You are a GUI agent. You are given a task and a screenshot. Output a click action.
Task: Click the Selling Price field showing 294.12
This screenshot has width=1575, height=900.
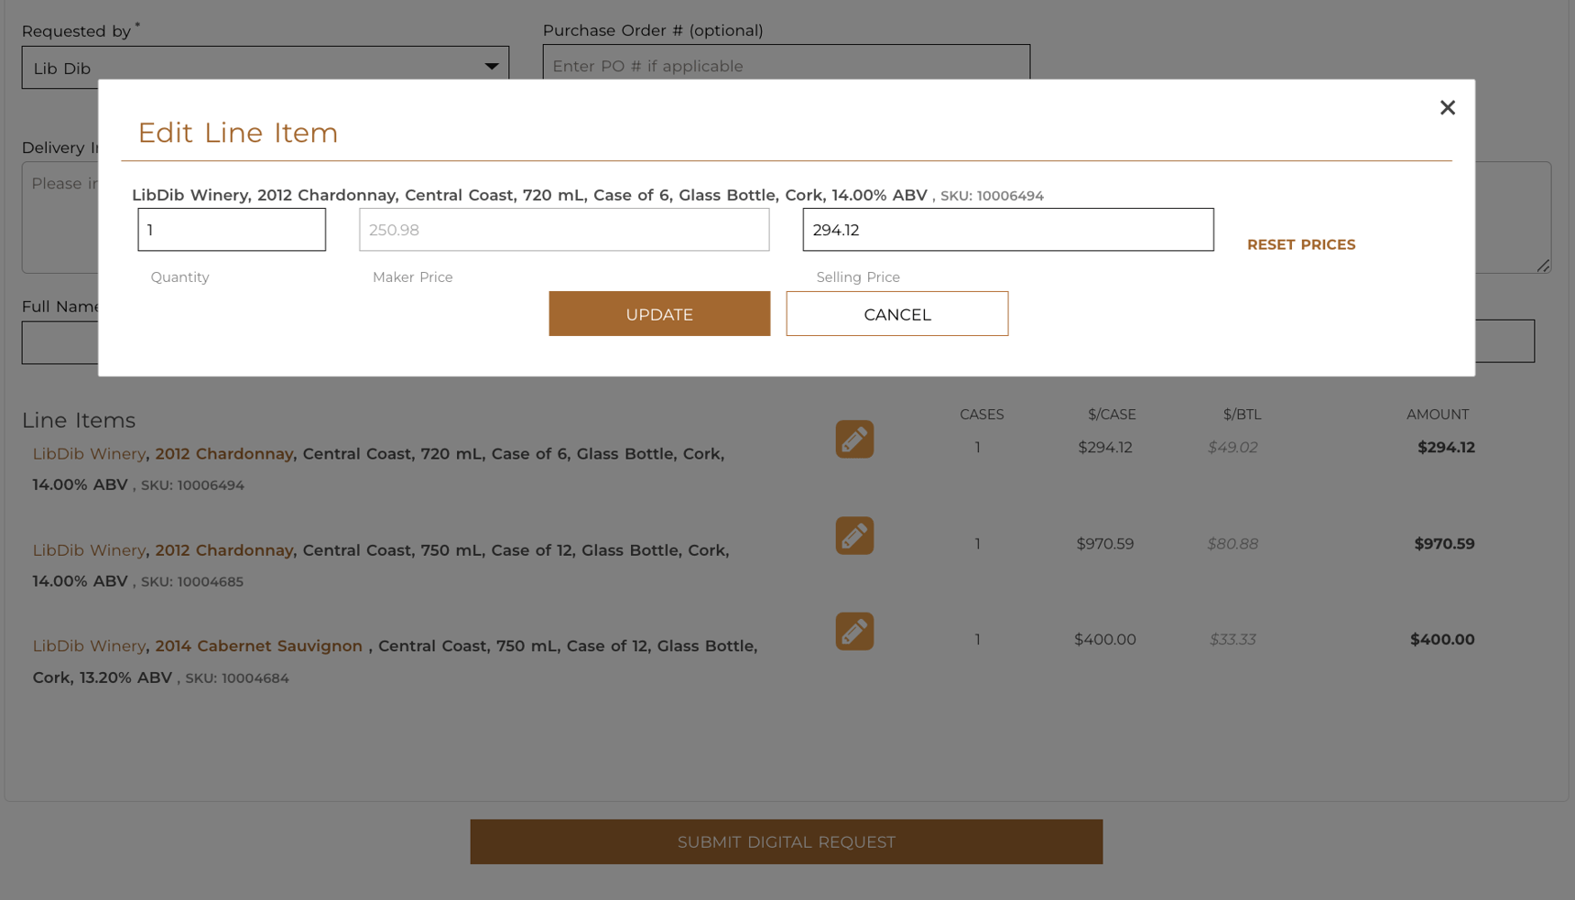(1007, 229)
